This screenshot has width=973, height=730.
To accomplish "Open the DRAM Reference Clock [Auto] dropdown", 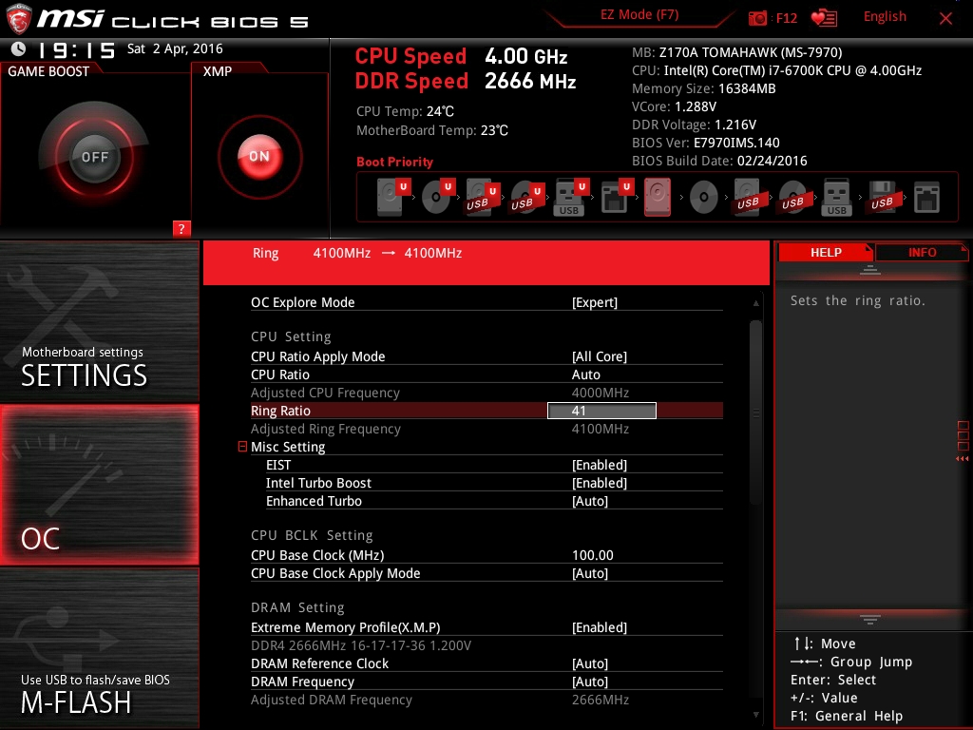I will point(589,663).
